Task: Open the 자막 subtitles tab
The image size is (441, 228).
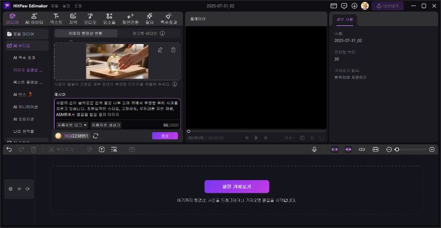Action: (73, 19)
